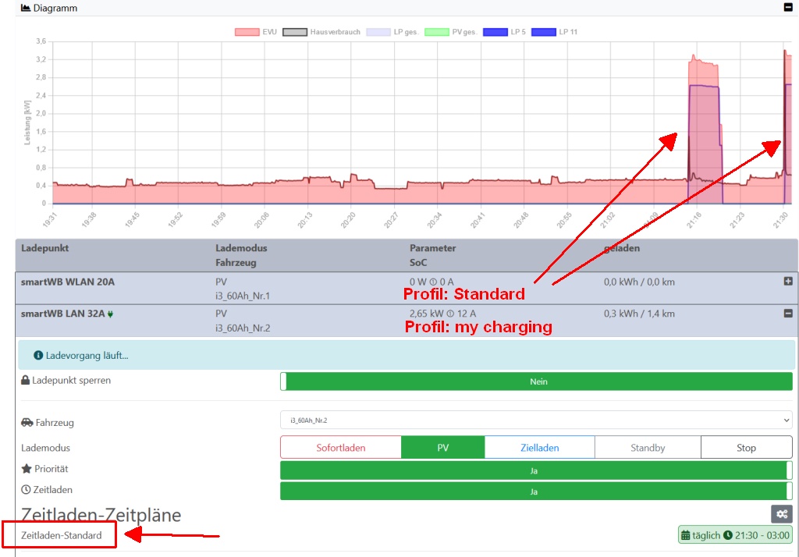Click vehicle i3_60Ah_Nr.1 text
The image size is (799, 557).
[243, 296]
